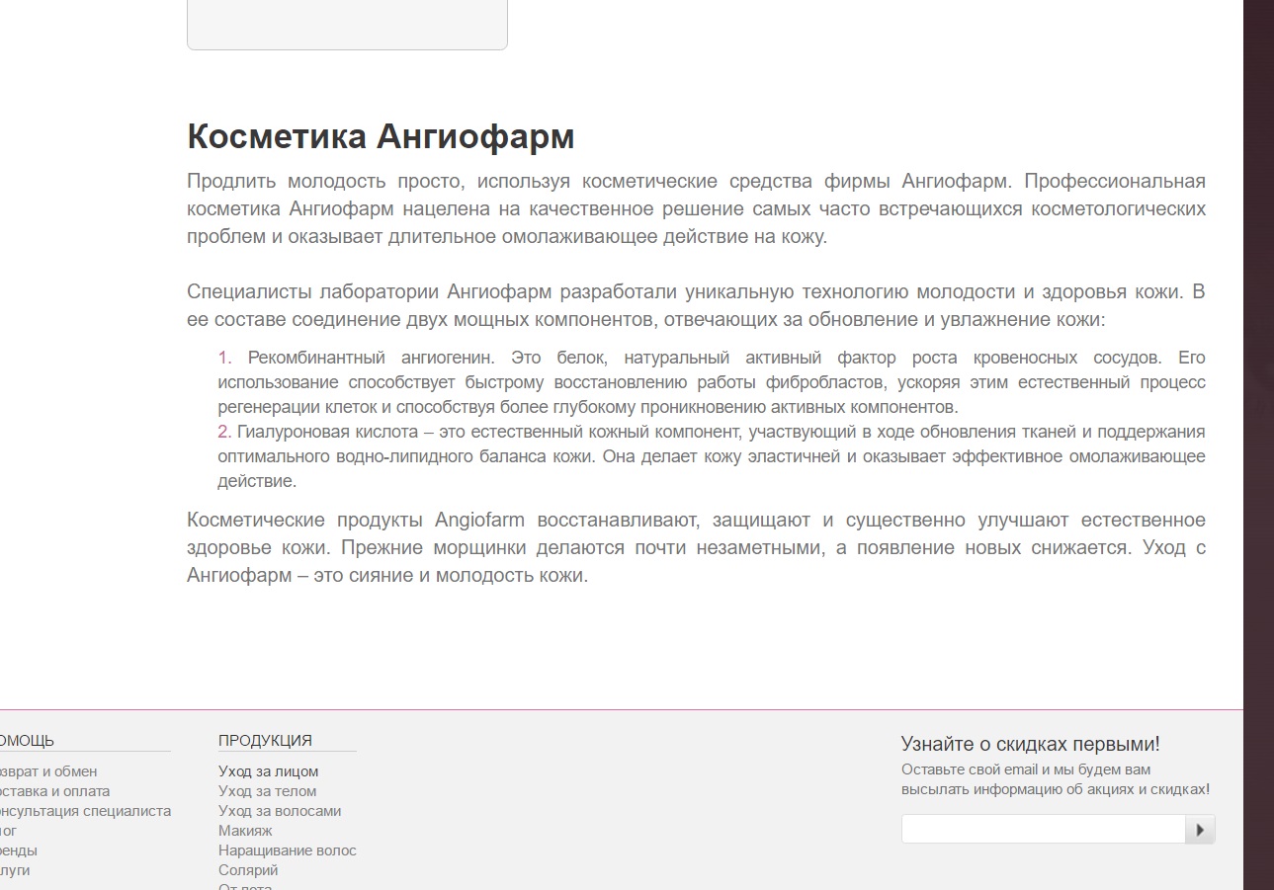
Task: Focus the email subscription input field
Action: click(1044, 830)
